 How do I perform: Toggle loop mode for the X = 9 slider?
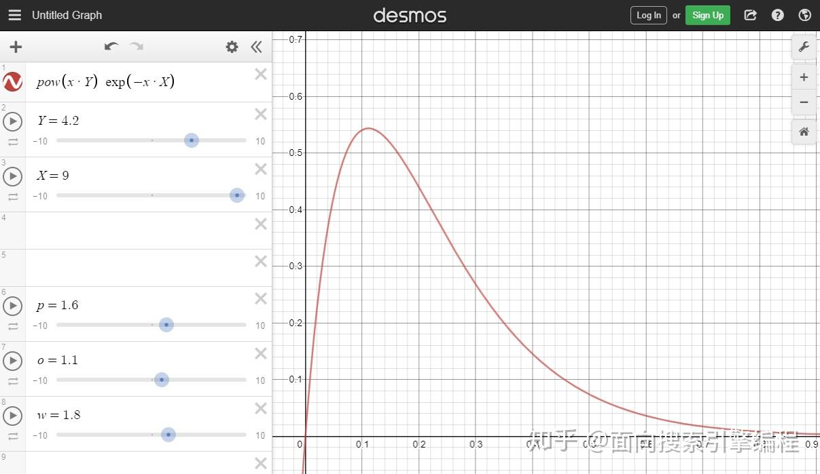[x=13, y=197]
